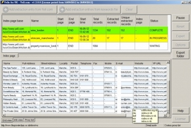
Task: Click the lightning app icon in the title bar
Action: (x=2, y=2)
